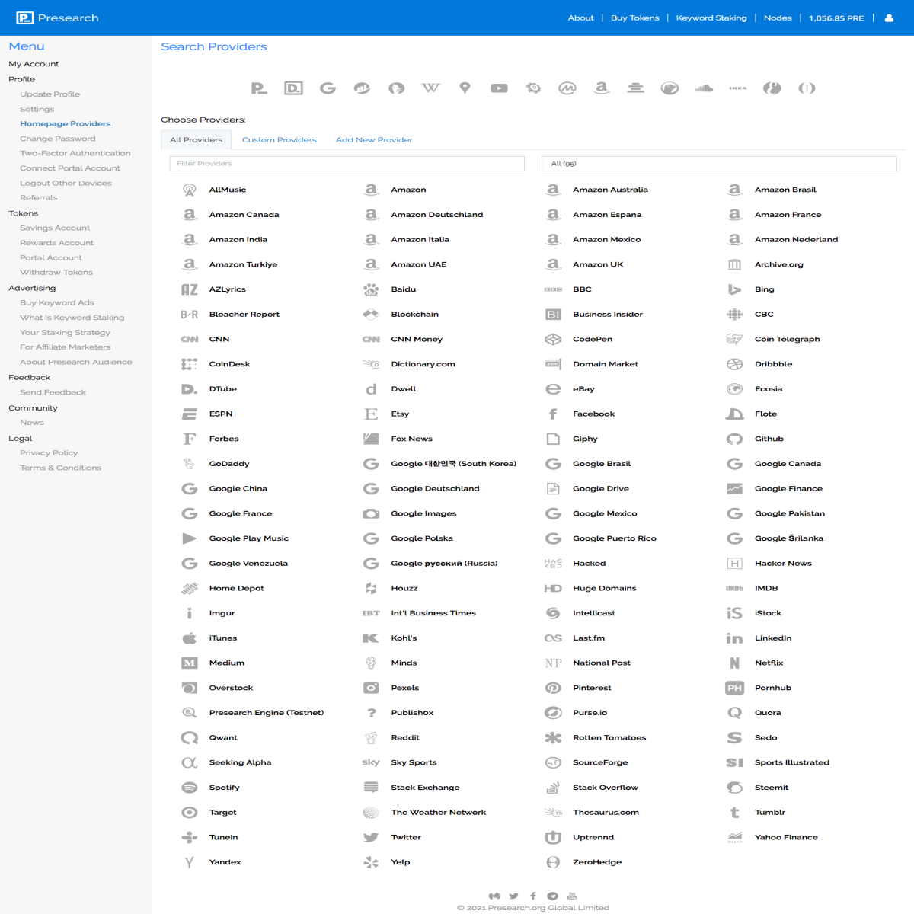Image resolution: width=914 pixels, height=914 pixels.
Task: Click the Filter Providers input field
Action: pyautogui.click(x=347, y=164)
